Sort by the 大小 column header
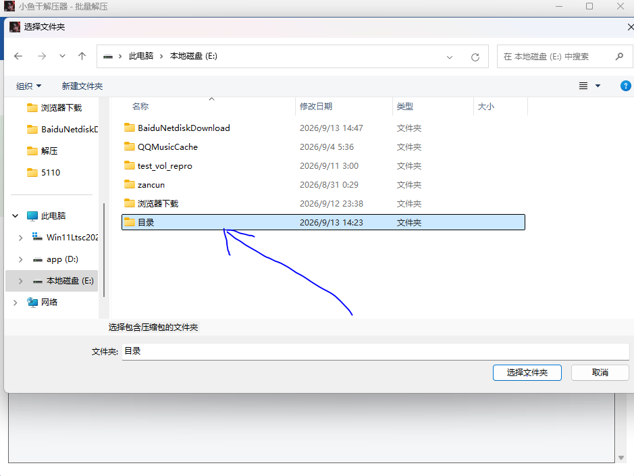The image size is (634, 476). [486, 107]
